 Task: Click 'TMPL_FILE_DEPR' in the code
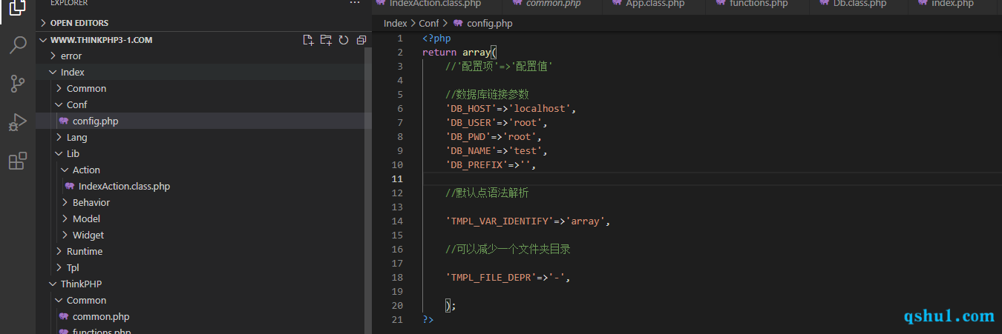point(491,277)
